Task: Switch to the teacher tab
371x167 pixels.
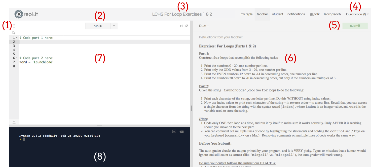Action: pos(262,14)
